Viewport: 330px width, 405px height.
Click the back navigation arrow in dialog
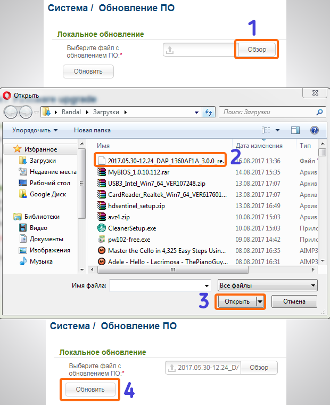(11, 113)
